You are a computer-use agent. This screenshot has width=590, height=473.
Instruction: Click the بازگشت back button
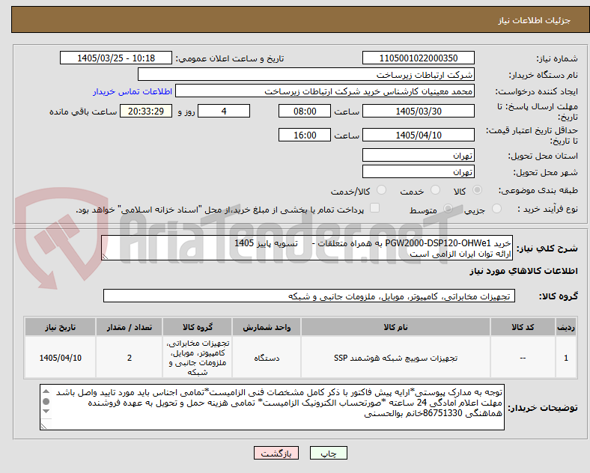[276, 453]
